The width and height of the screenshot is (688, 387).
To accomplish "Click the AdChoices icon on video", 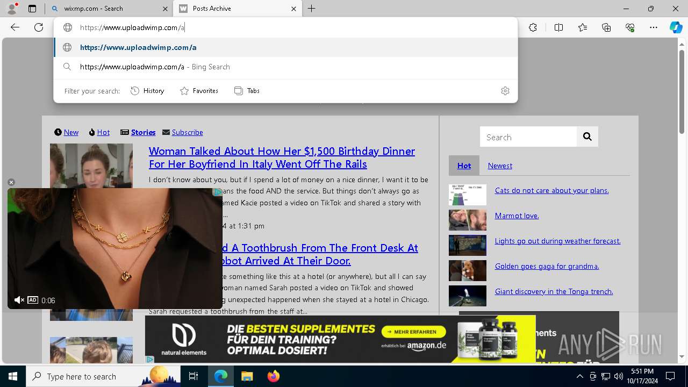I will tap(218, 192).
